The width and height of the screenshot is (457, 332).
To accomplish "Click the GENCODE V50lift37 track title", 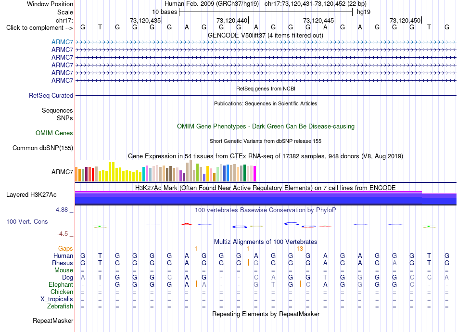I will [x=266, y=36].
